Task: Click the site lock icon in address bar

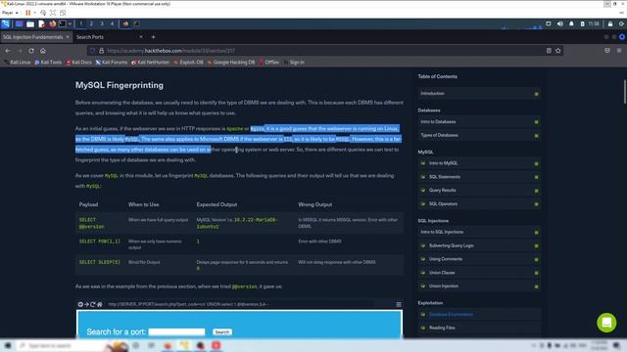Action: [101, 51]
